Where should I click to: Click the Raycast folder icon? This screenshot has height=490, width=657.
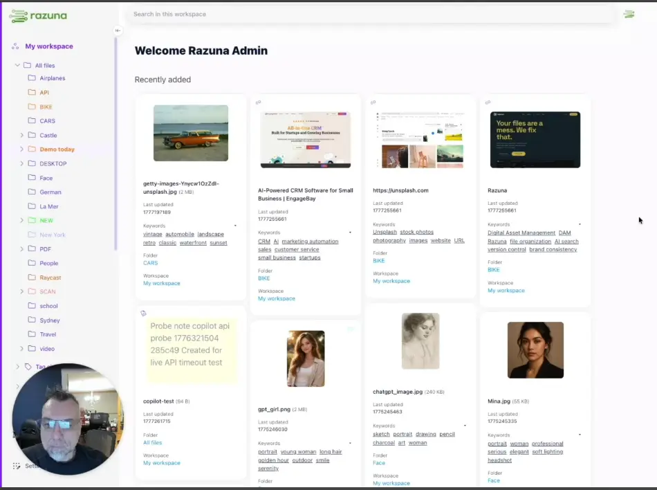(x=32, y=277)
